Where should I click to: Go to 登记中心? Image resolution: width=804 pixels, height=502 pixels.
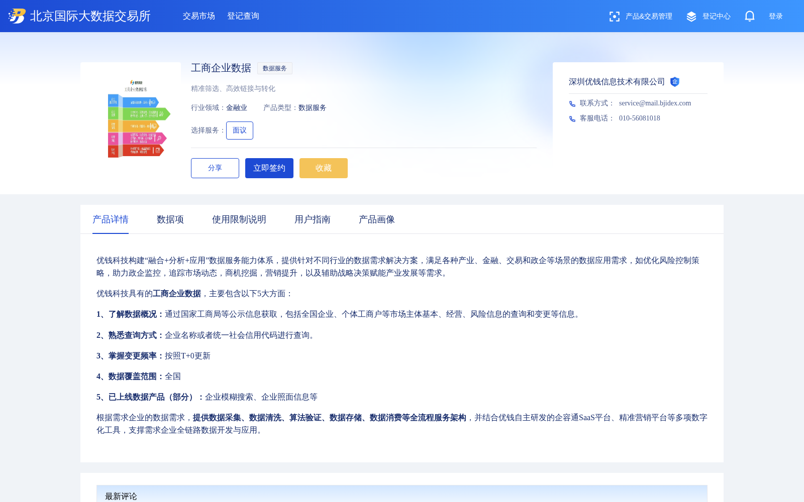click(x=717, y=17)
